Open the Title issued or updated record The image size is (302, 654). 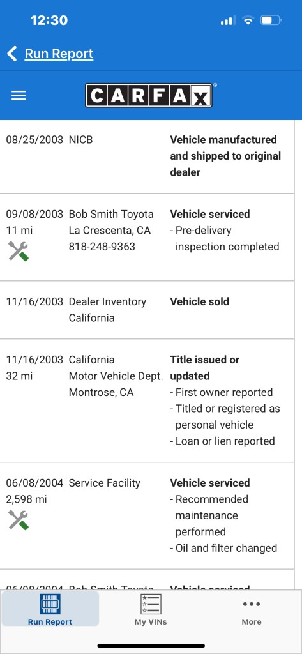(147, 401)
